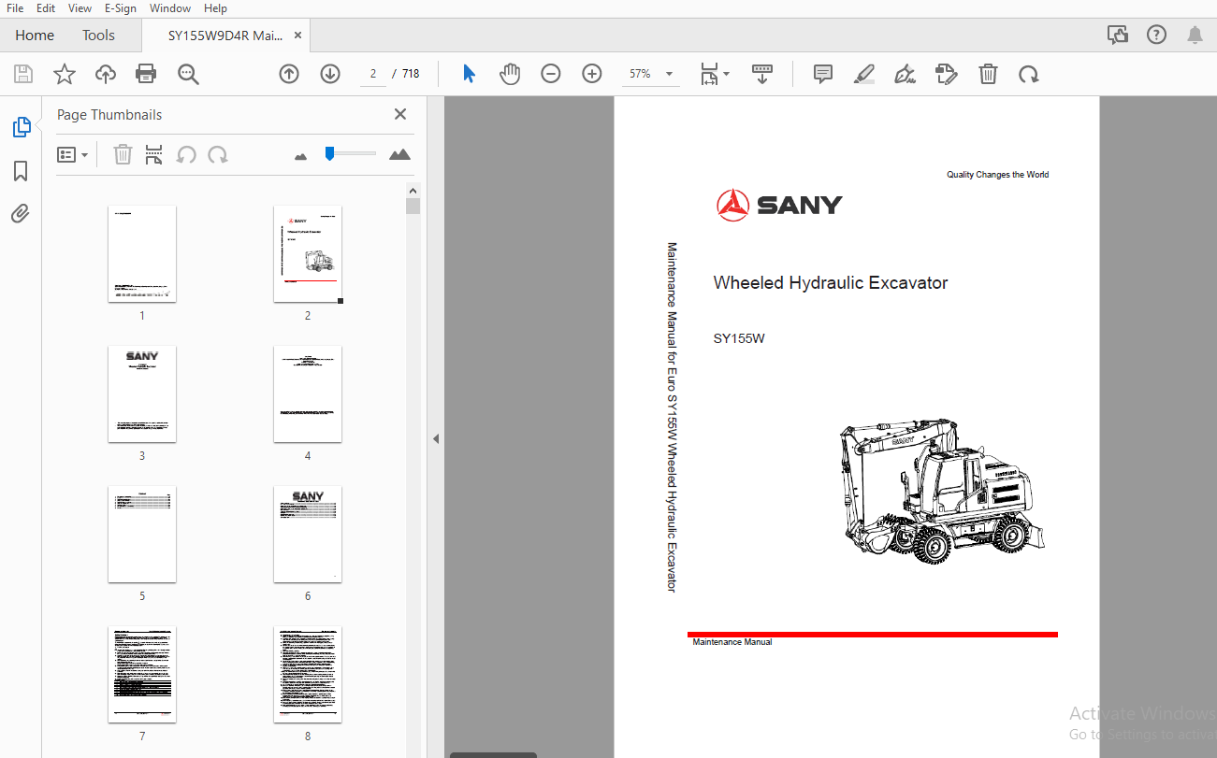Rotate thumbnails counterclockwise

point(186,154)
